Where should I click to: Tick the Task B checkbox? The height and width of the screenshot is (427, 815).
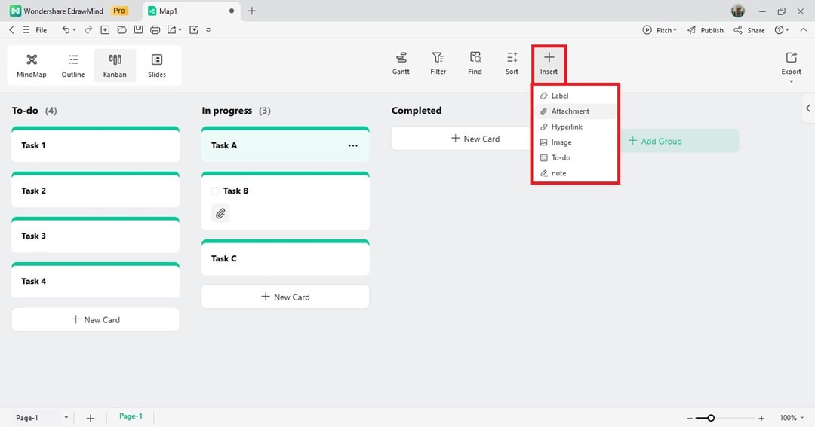point(215,191)
